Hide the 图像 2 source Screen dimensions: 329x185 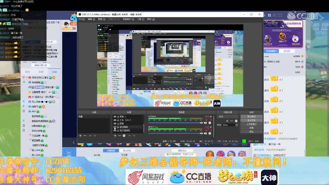pyautogui.click(x=115, y=117)
